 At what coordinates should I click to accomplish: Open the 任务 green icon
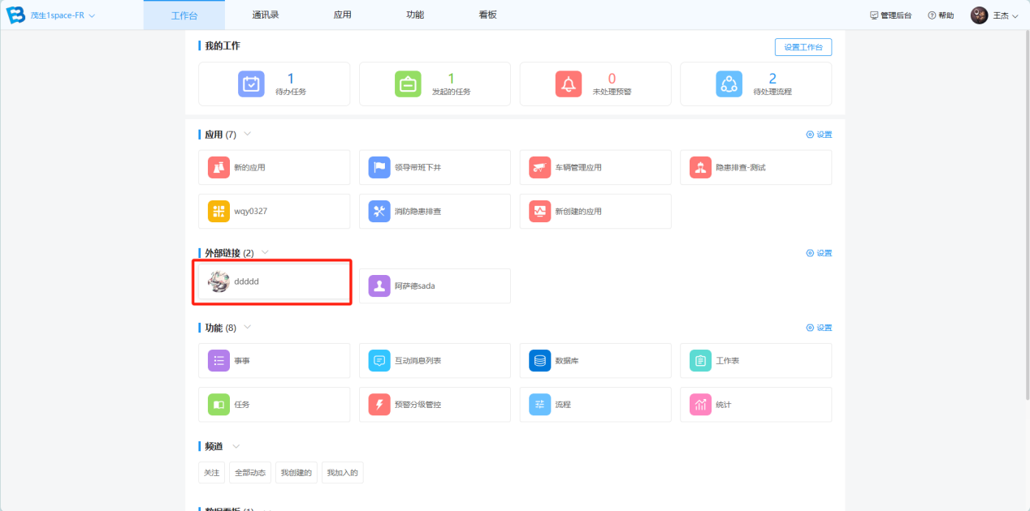tap(219, 404)
